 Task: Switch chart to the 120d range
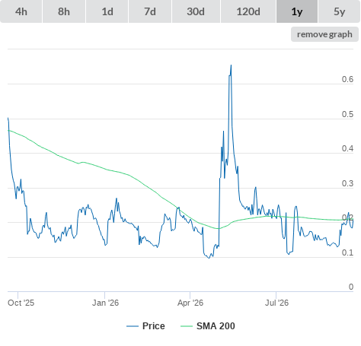click(248, 11)
